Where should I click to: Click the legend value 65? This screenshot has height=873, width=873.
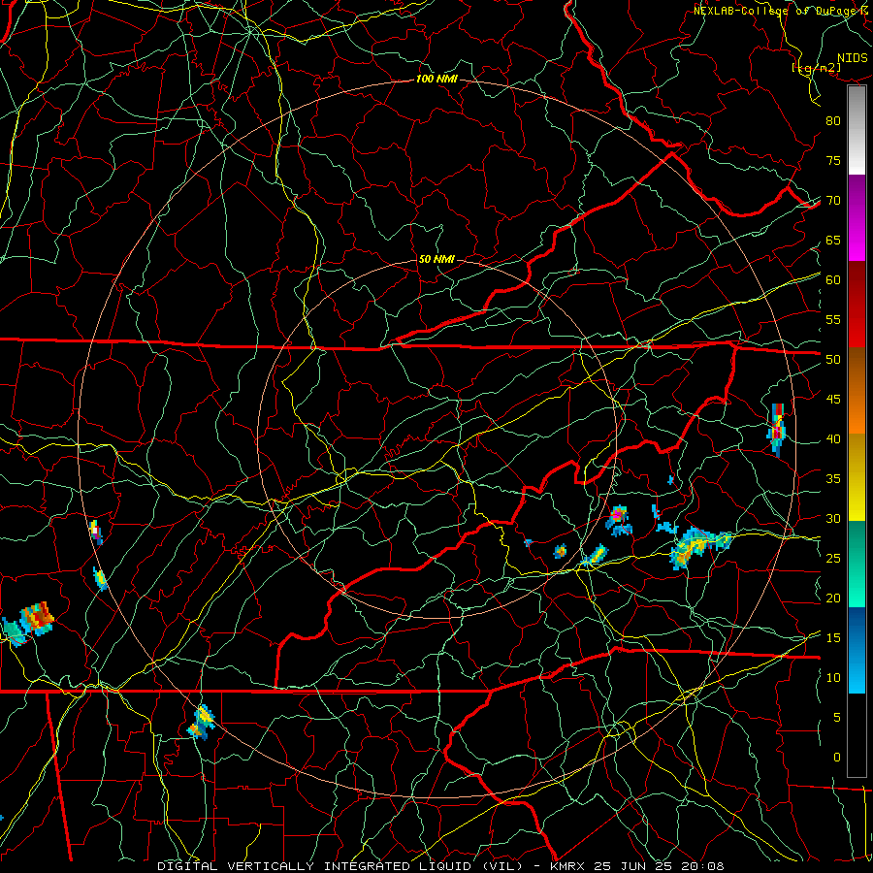click(x=833, y=241)
